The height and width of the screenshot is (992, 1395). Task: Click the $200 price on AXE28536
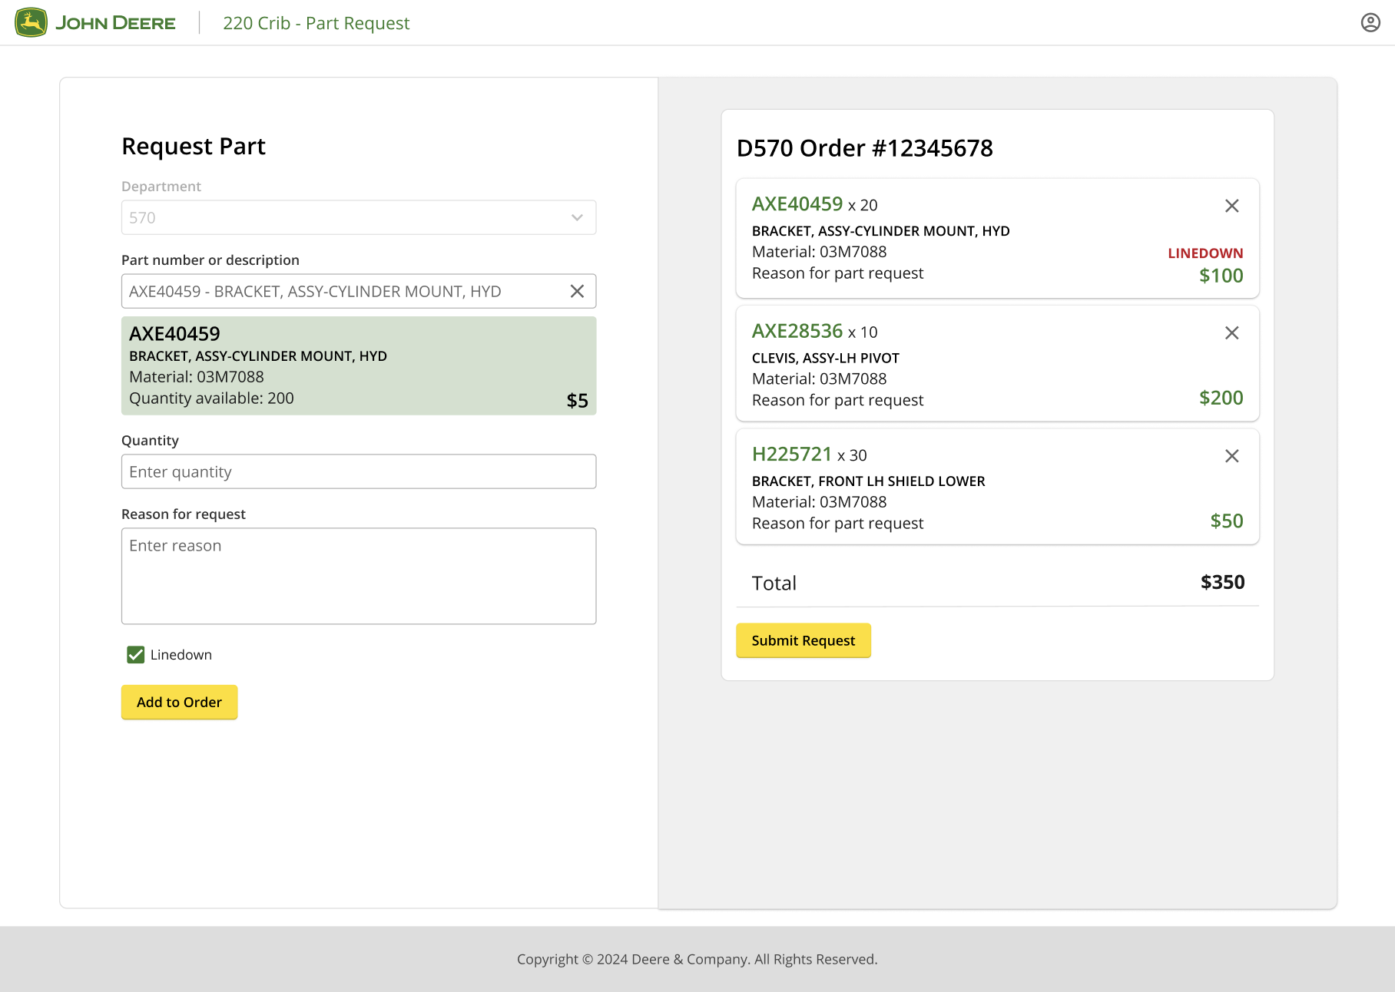coord(1221,398)
